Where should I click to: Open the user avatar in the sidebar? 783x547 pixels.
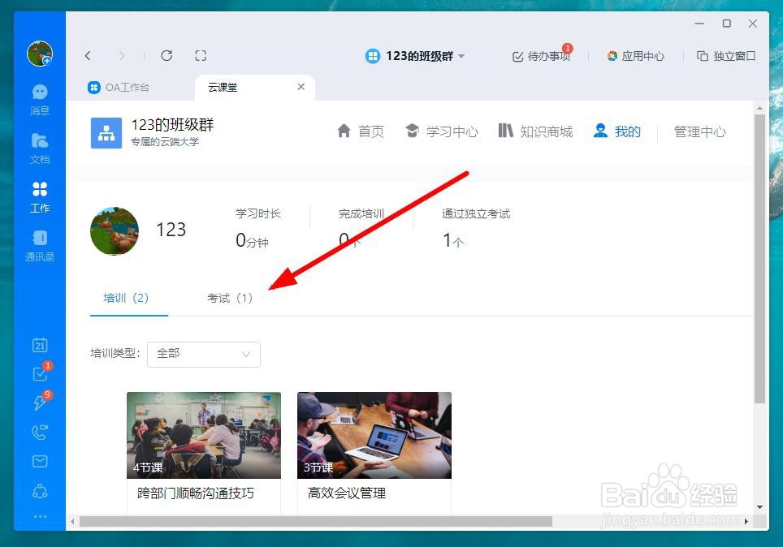click(40, 54)
